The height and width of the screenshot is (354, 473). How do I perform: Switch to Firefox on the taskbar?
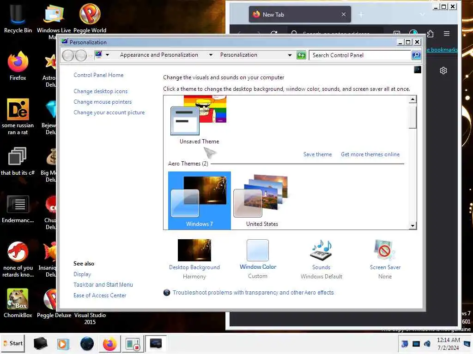click(x=109, y=343)
